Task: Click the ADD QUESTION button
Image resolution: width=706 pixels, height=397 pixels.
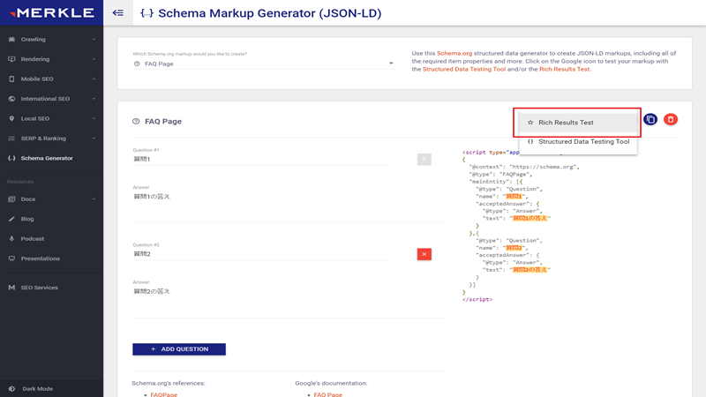Action: coord(179,349)
